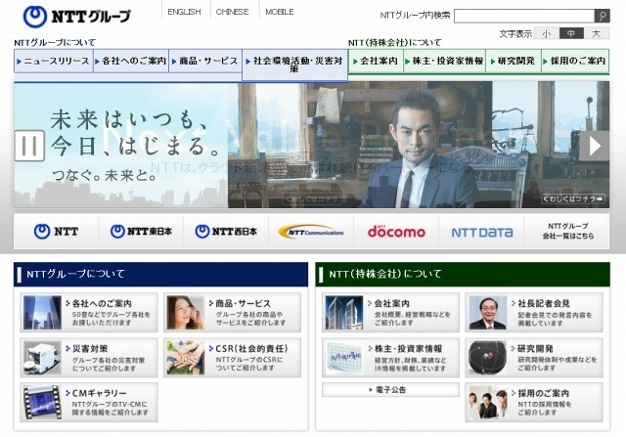Open 社長記者会見 card title link
Image resolution: width=626 pixels, height=437 pixels.
544,304
